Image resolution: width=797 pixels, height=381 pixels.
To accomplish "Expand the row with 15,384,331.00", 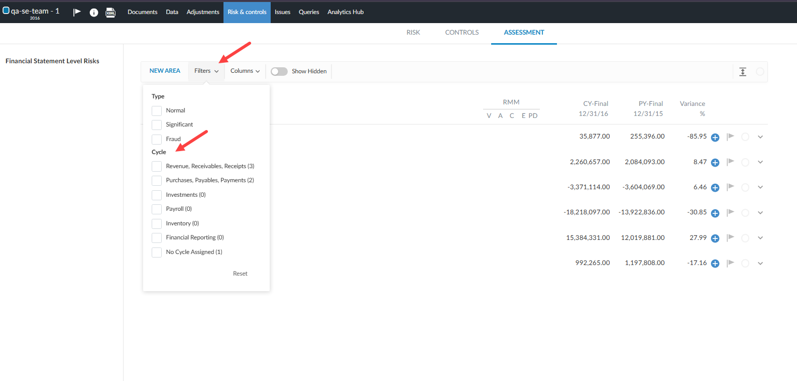I will (760, 238).
